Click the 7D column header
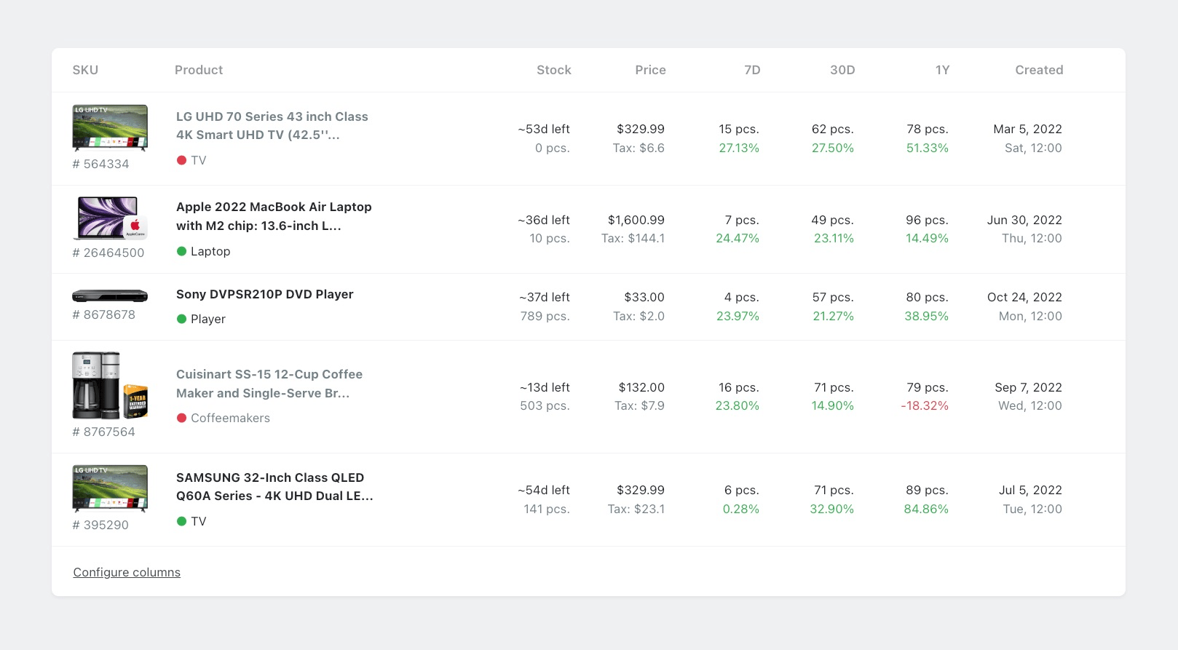This screenshot has width=1178, height=650. (752, 70)
